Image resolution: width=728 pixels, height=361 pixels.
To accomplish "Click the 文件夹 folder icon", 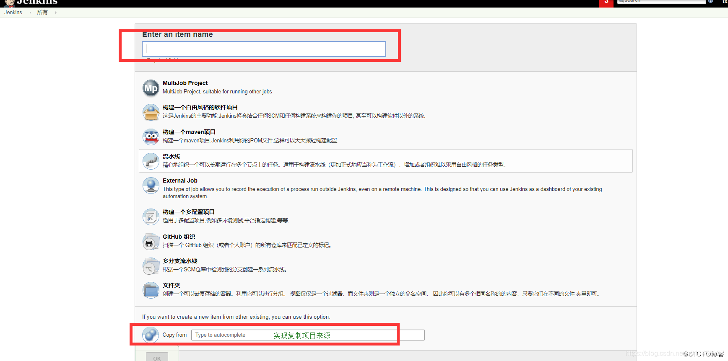I will point(151,290).
